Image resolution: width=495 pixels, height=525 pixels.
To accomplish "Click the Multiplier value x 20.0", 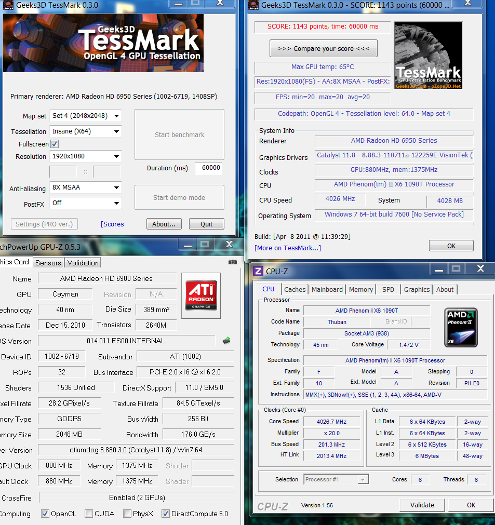I will [x=331, y=433].
